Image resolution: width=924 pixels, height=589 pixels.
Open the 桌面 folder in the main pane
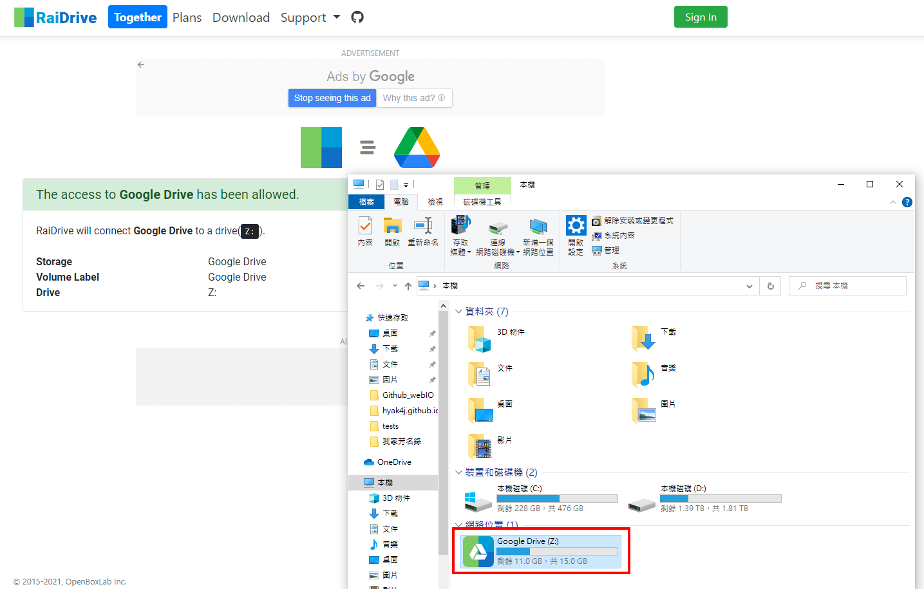coord(490,411)
